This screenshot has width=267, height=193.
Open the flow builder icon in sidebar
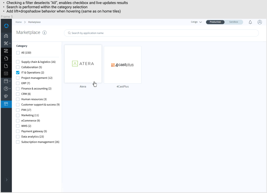pos(6,51)
